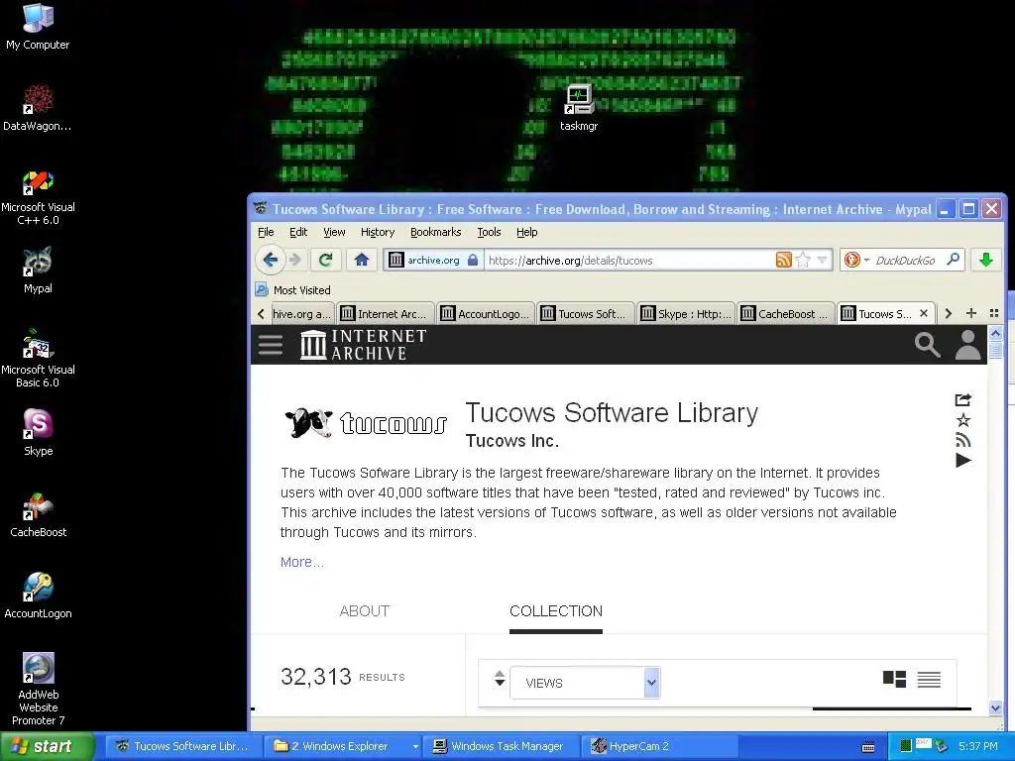The height and width of the screenshot is (761, 1015).
Task: Open Windows Task Manager from taskbar
Action: pos(501,746)
